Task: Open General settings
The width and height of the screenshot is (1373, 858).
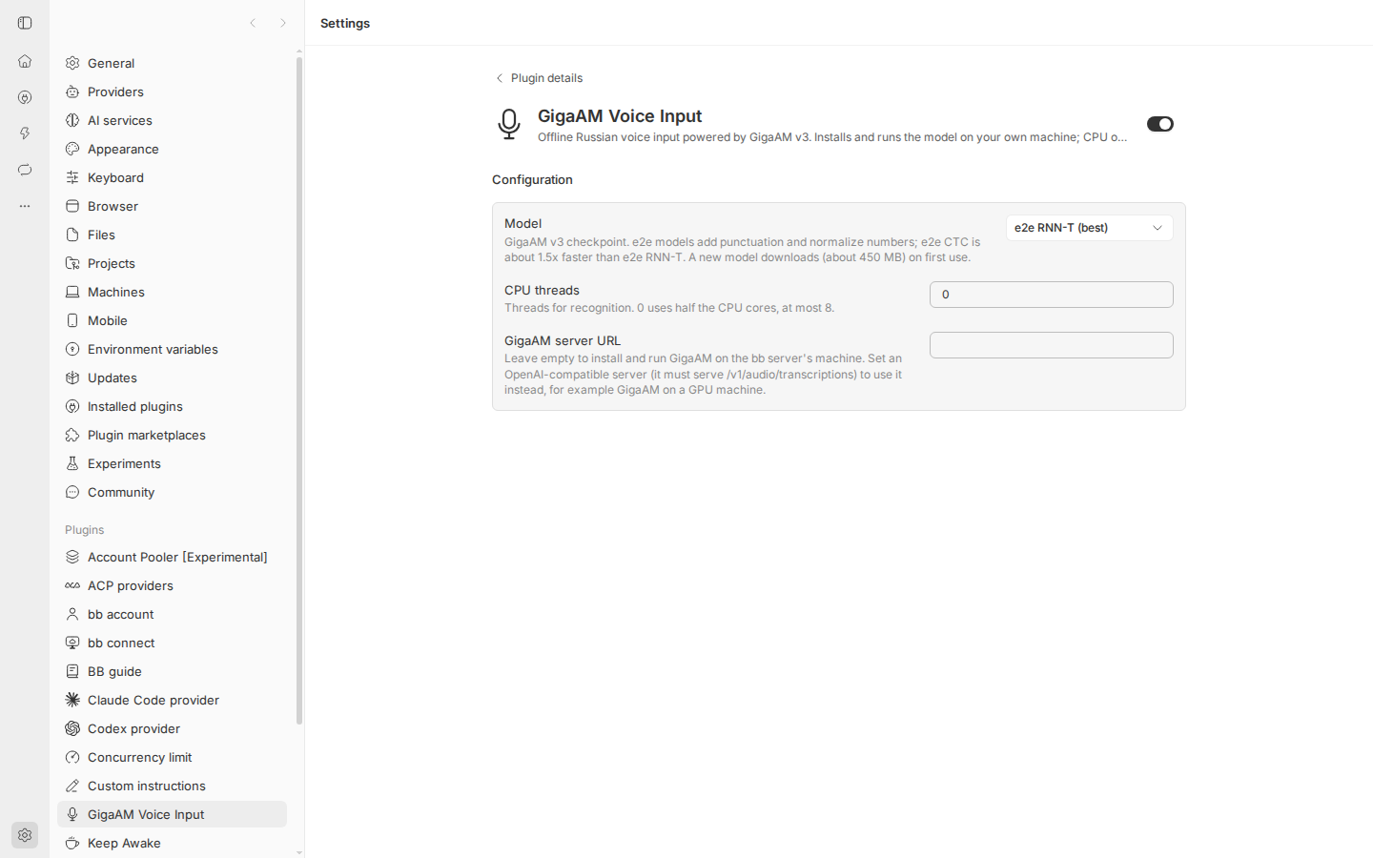Action: click(x=172, y=63)
